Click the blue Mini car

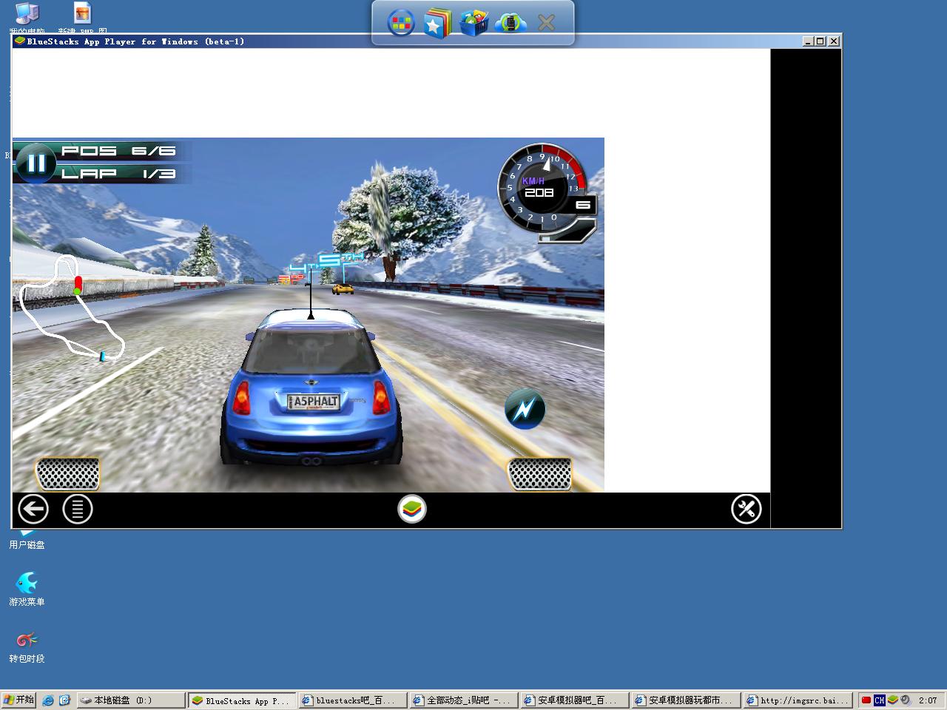[311, 388]
